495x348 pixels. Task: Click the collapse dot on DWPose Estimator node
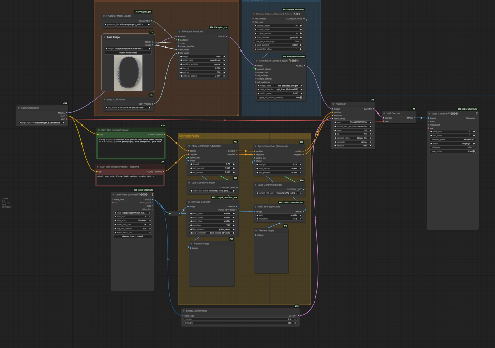189,202
